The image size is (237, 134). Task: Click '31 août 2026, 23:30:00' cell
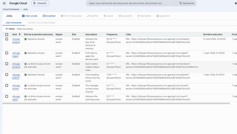point(214,39)
